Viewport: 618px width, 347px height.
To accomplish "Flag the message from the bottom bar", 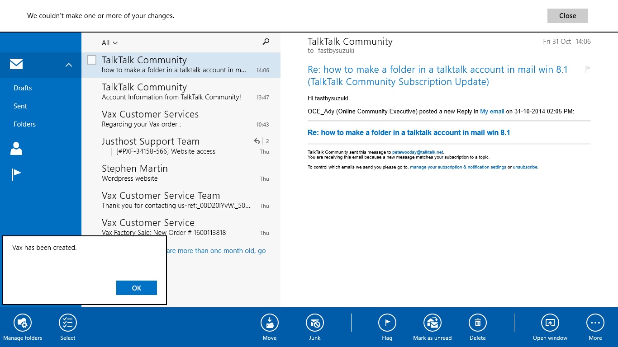I will coord(387,323).
